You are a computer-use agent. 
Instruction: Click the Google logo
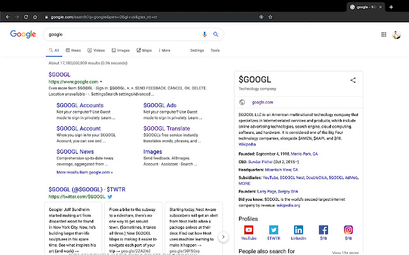(x=23, y=34)
